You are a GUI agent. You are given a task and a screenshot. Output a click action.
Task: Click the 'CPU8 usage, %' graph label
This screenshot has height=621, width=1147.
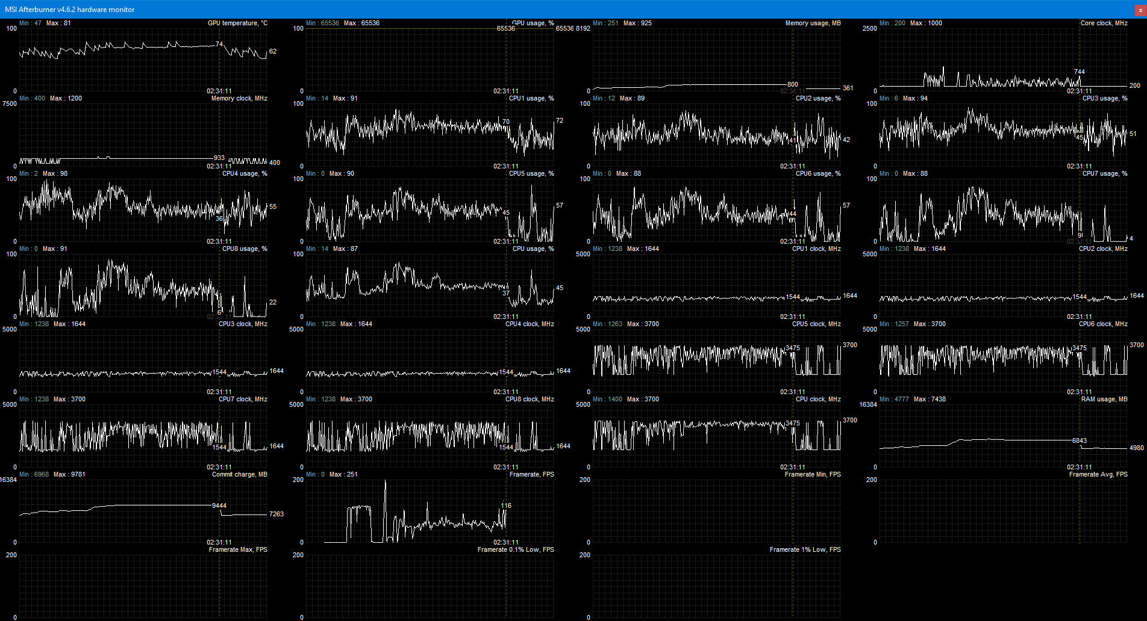click(x=245, y=249)
